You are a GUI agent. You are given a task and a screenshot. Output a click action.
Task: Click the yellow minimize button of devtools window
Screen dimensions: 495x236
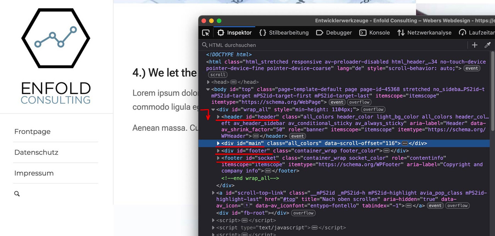[212, 21]
